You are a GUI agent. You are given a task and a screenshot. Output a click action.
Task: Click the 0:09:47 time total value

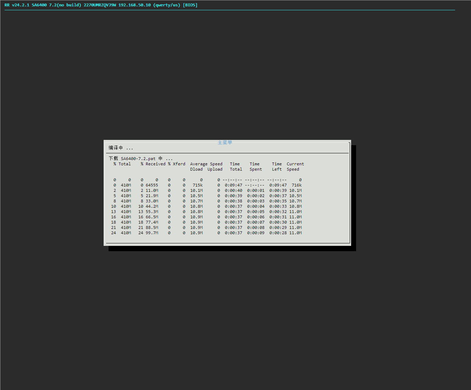click(233, 185)
